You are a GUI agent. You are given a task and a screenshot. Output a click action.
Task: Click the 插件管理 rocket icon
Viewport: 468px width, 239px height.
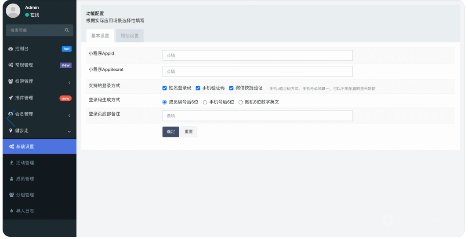11,98
